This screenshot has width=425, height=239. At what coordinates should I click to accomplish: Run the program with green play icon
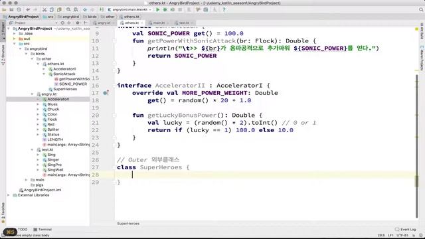(158, 10)
